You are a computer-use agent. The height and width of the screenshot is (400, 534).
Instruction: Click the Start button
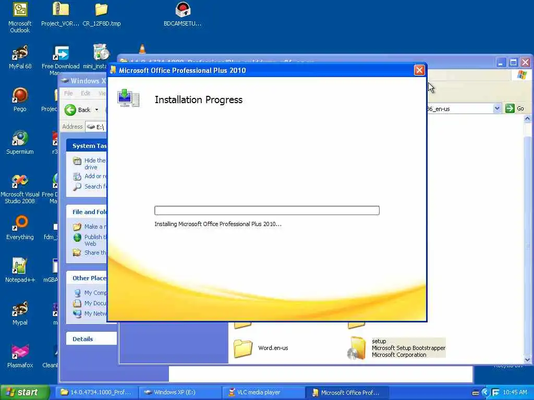pos(25,393)
